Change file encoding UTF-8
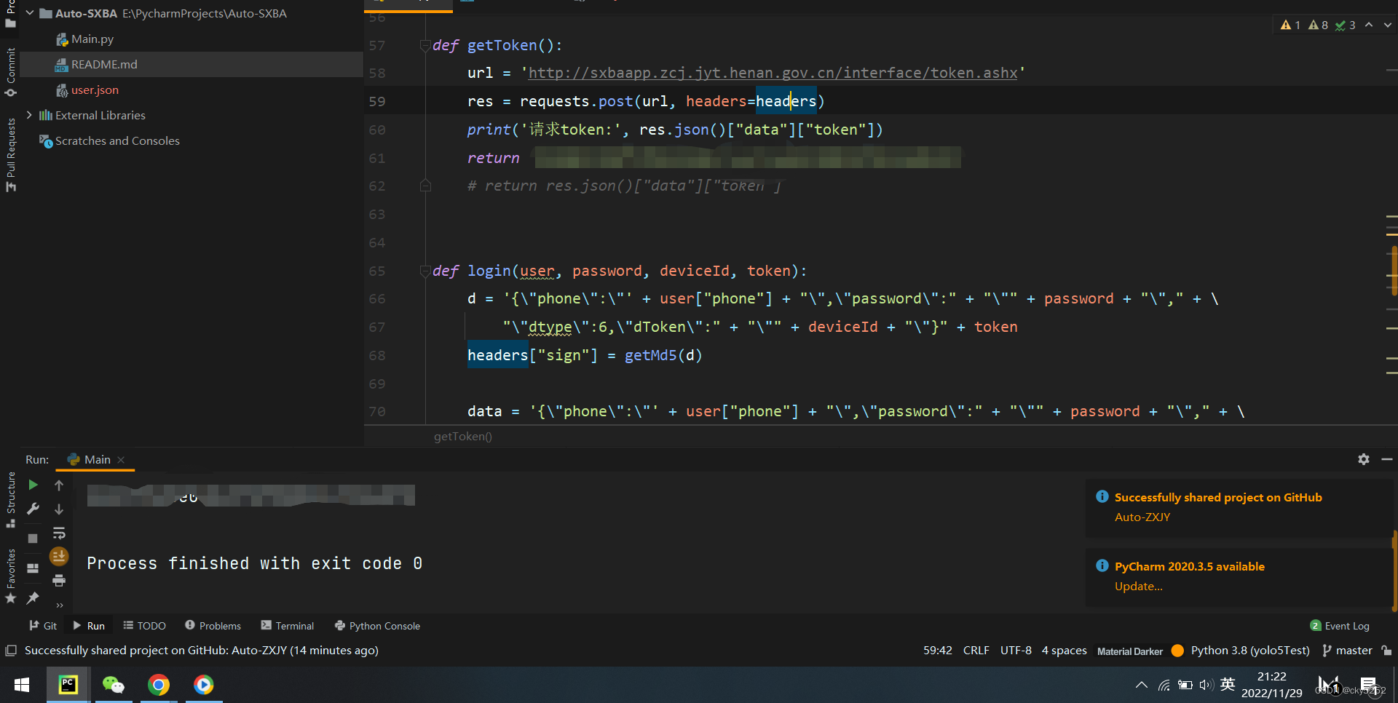The height and width of the screenshot is (703, 1398). (1016, 651)
